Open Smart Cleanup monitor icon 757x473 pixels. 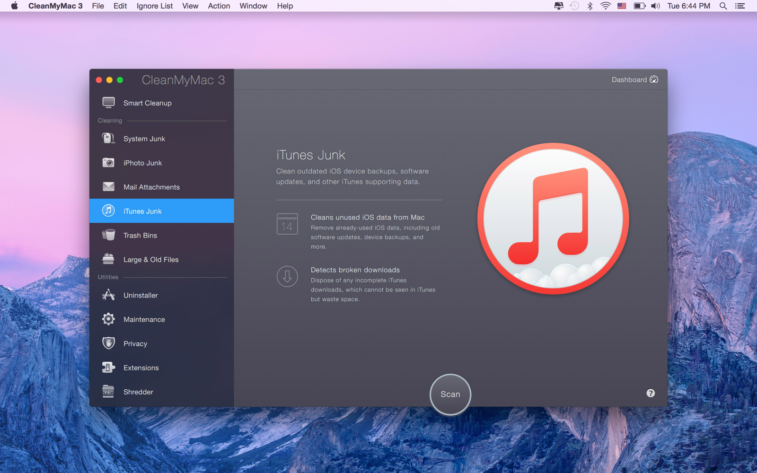coord(108,103)
